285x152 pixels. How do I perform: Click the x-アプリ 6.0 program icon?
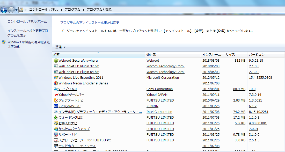pos(56,89)
